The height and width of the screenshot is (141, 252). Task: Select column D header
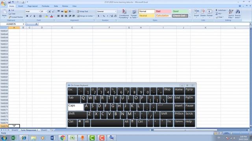click(42, 28)
